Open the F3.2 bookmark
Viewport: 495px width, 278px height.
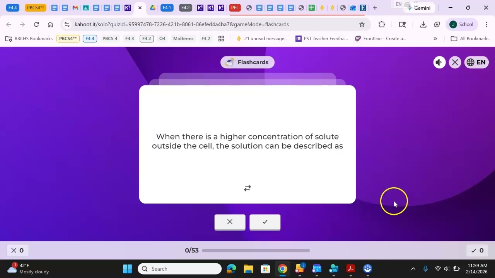pyautogui.click(x=206, y=39)
